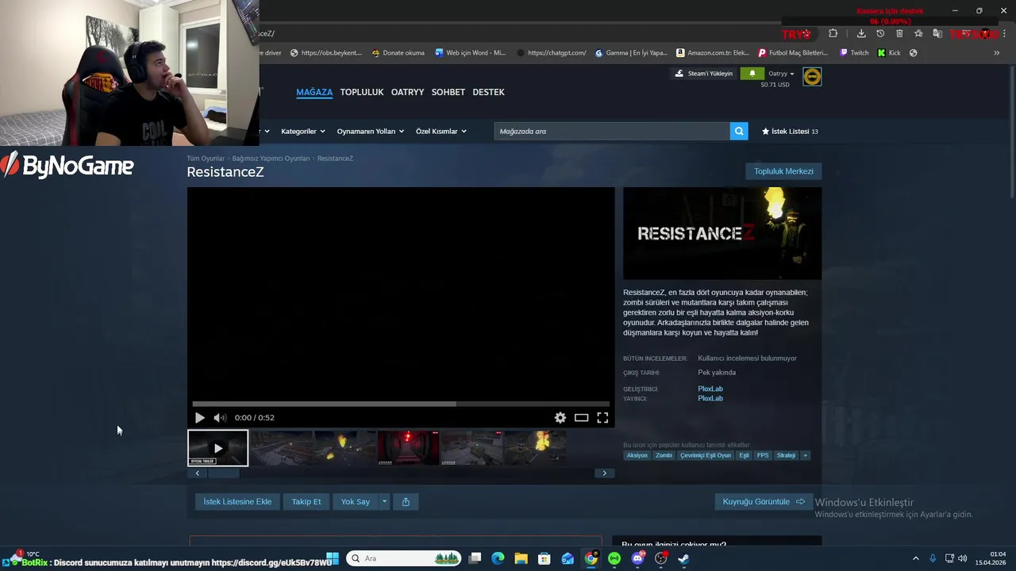Open video settings gear
The width and height of the screenshot is (1016, 571).
click(x=560, y=418)
